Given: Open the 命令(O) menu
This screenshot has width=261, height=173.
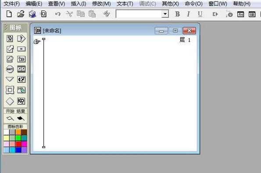Looking at the screenshot, I should click(193, 4).
